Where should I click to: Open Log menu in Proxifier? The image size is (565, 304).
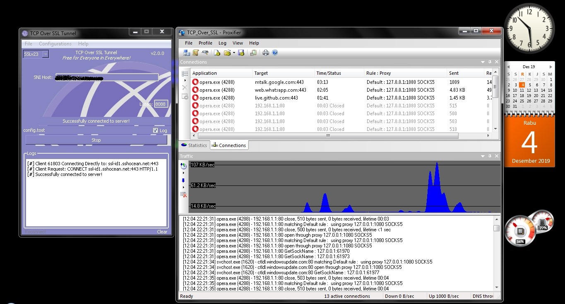222,43
